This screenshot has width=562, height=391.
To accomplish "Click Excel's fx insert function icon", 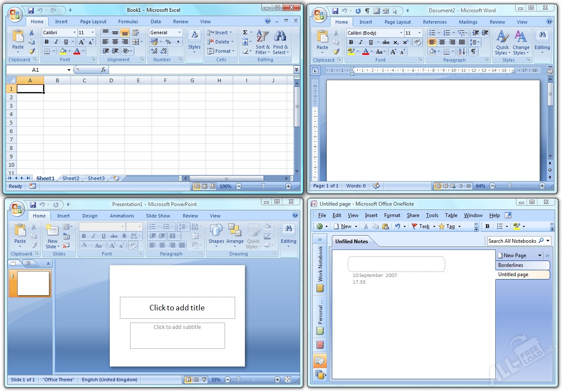I will click(x=103, y=70).
